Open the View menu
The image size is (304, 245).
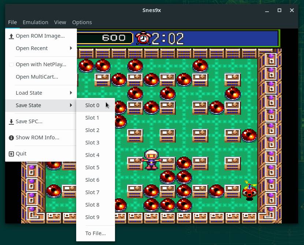tap(60, 22)
